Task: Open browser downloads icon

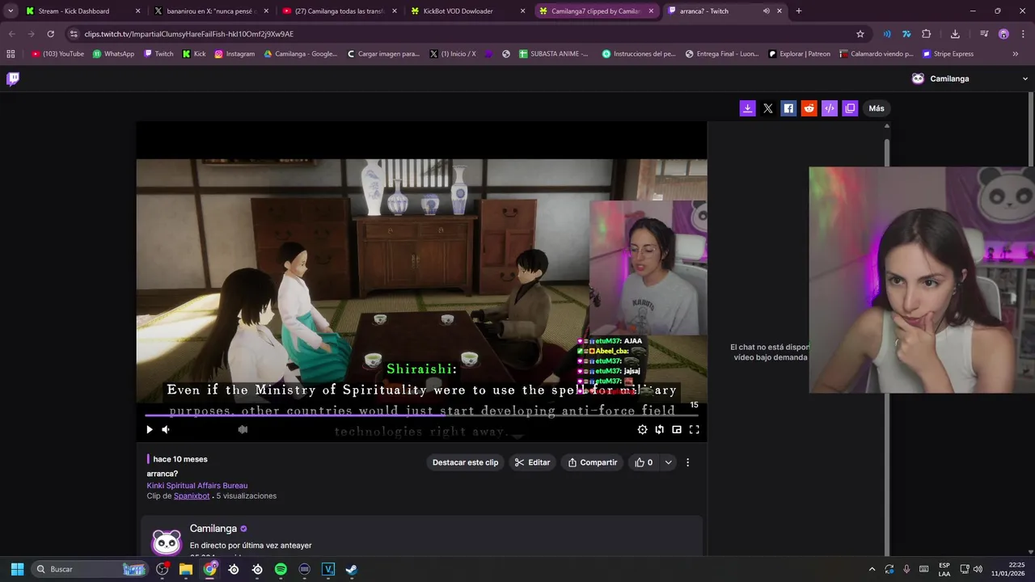Action: click(x=955, y=34)
